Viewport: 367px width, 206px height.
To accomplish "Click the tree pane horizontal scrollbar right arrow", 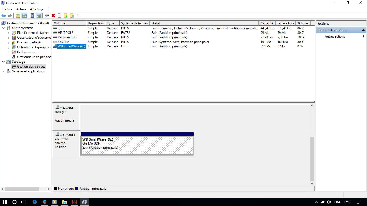I will point(48,189).
